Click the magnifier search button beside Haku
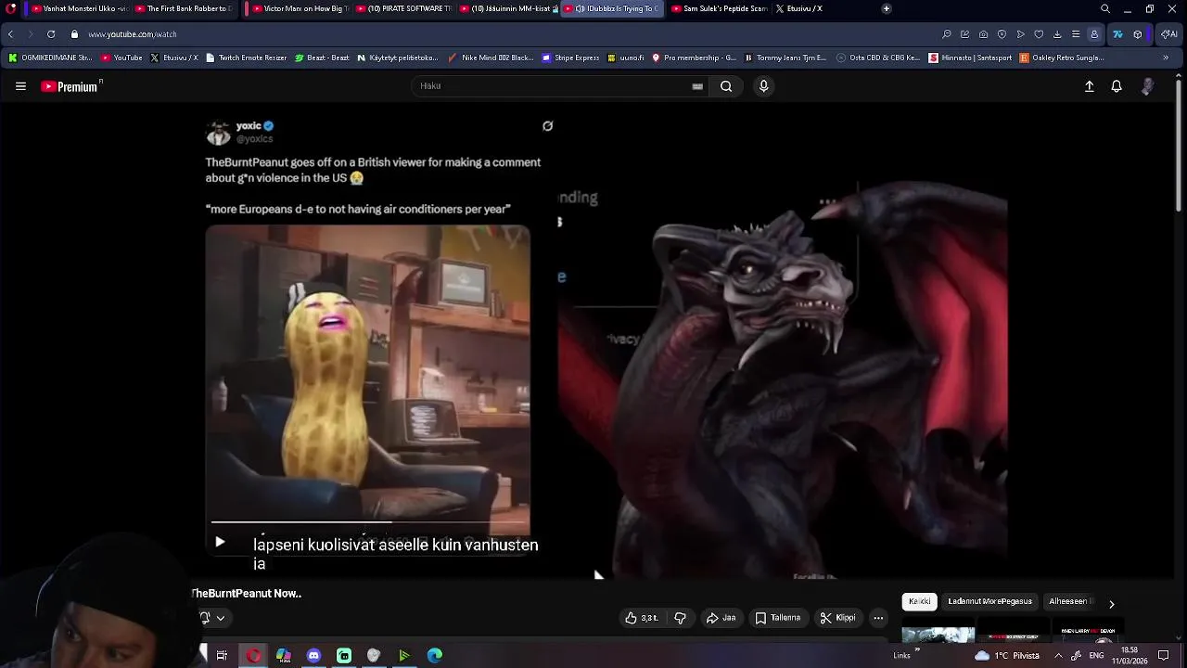Image resolution: width=1187 pixels, height=668 pixels. tap(726, 86)
